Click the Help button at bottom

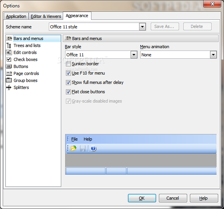click(x=204, y=198)
